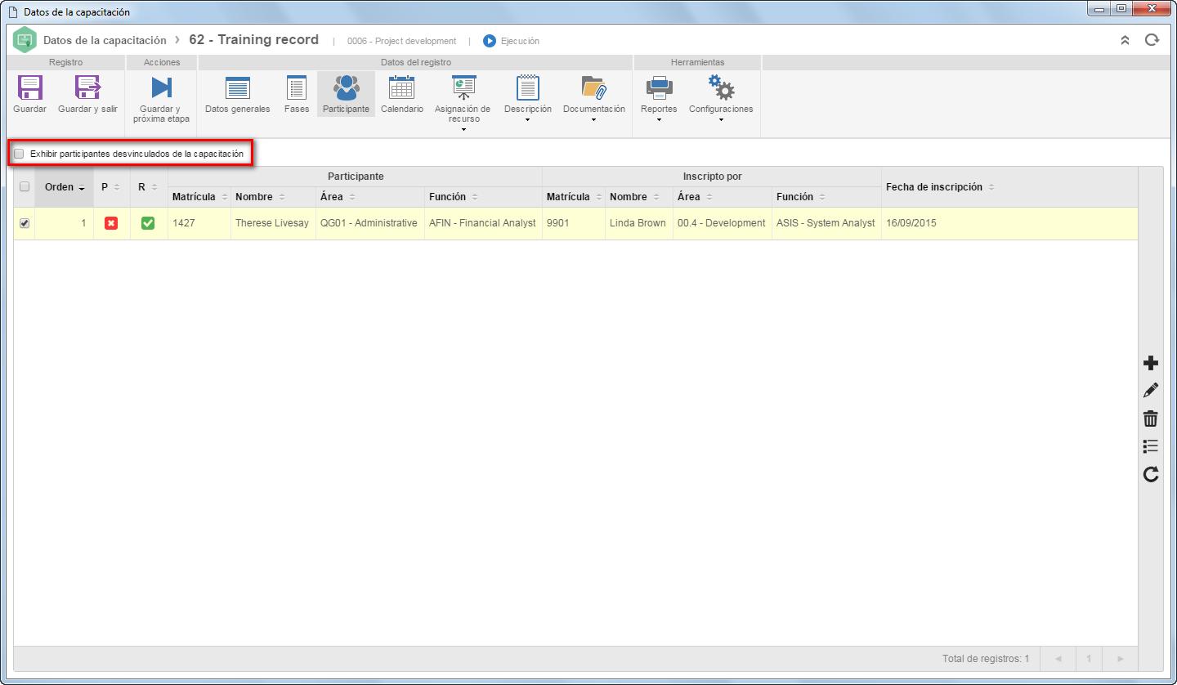This screenshot has width=1177, height=685.
Task: Sort by Inscripto por Nombre column
Action: click(x=639, y=197)
